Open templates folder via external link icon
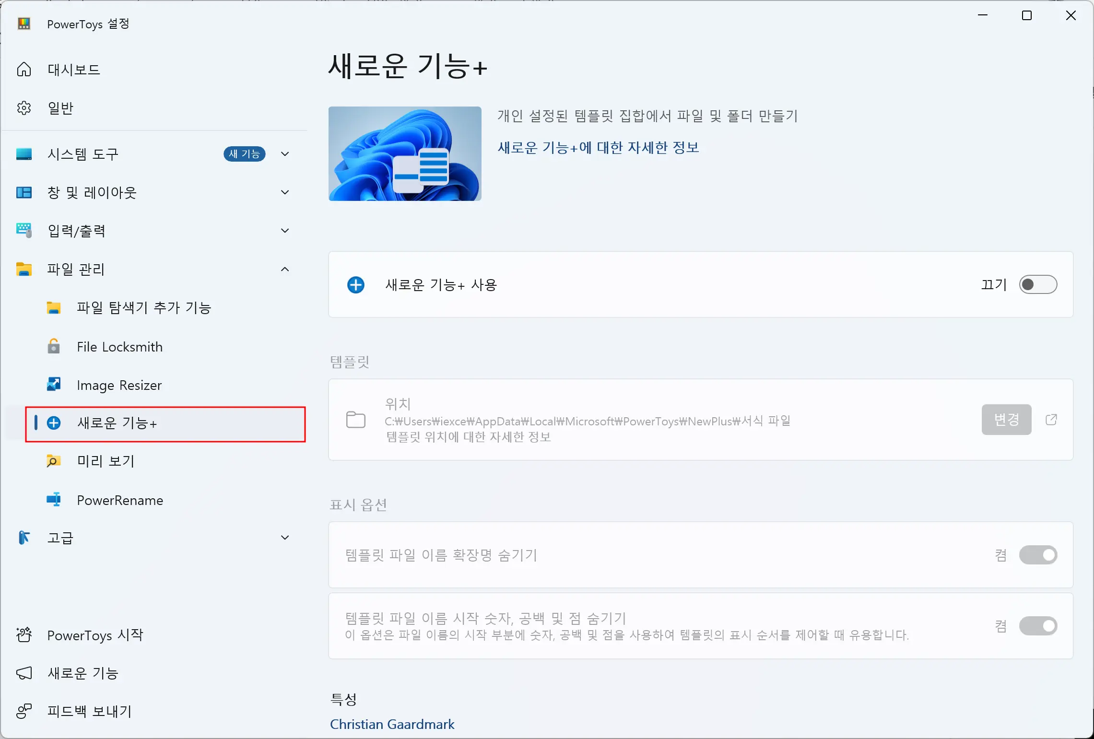Viewport: 1094px width, 739px height. 1051,420
